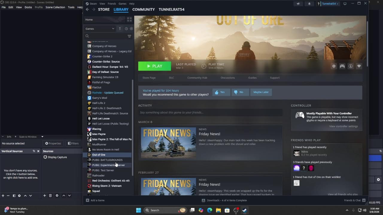Open the March 6 Friday News thumbnail

click(x=168, y=143)
